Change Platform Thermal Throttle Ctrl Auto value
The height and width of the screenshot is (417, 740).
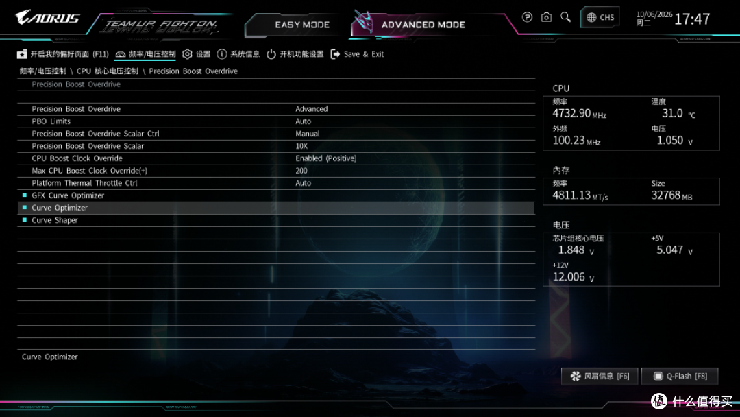pyautogui.click(x=303, y=183)
